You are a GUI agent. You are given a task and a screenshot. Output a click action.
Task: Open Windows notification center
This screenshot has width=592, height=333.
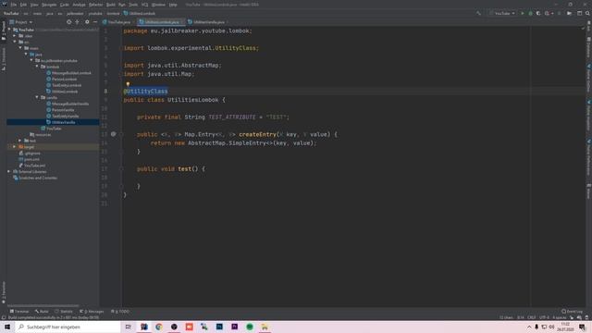click(x=583, y=327)
